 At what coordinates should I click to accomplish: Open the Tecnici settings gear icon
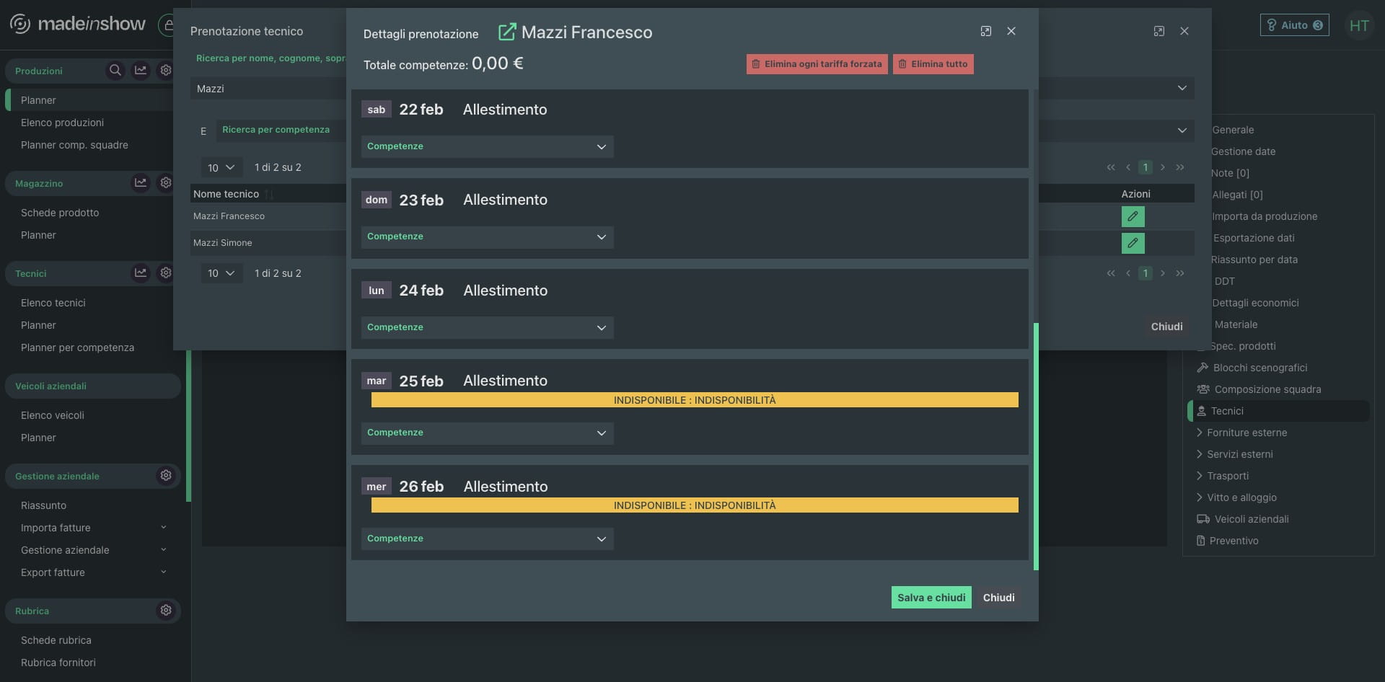click(x=166, y=273)
